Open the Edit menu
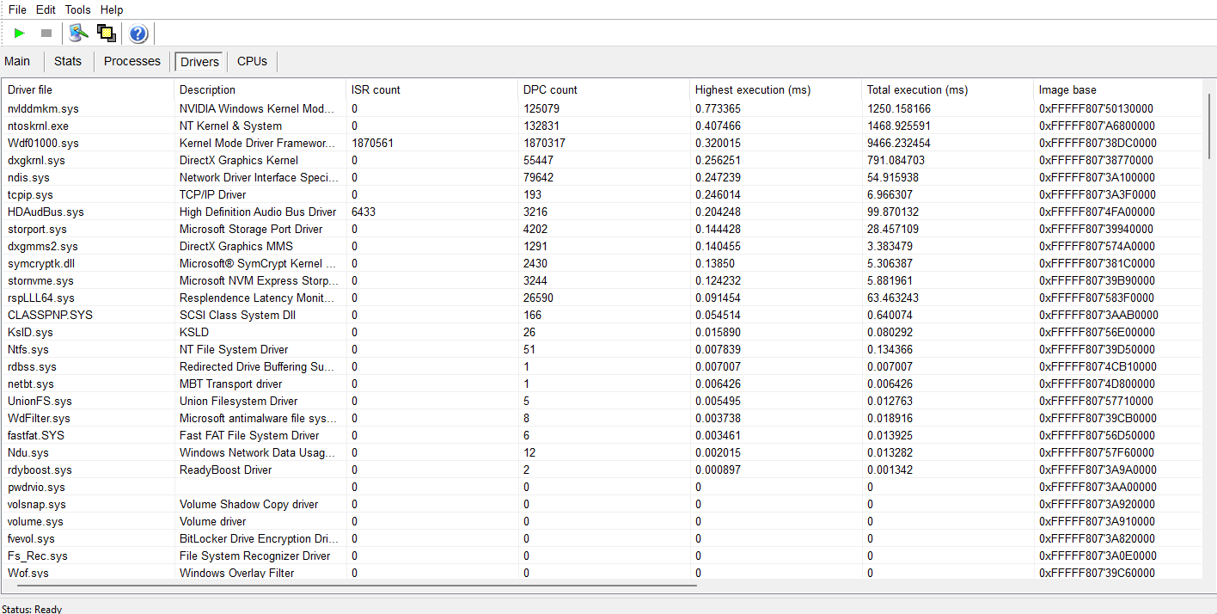Viewport: 1217px width, 614px height. (46, 9)
